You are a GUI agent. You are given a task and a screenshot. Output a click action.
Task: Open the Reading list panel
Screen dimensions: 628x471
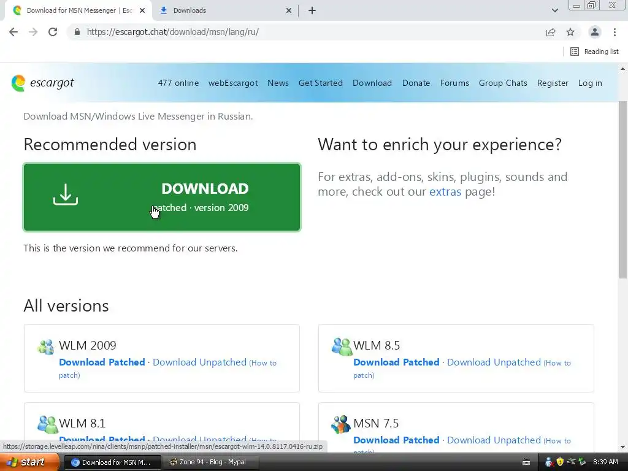(594, 52)
